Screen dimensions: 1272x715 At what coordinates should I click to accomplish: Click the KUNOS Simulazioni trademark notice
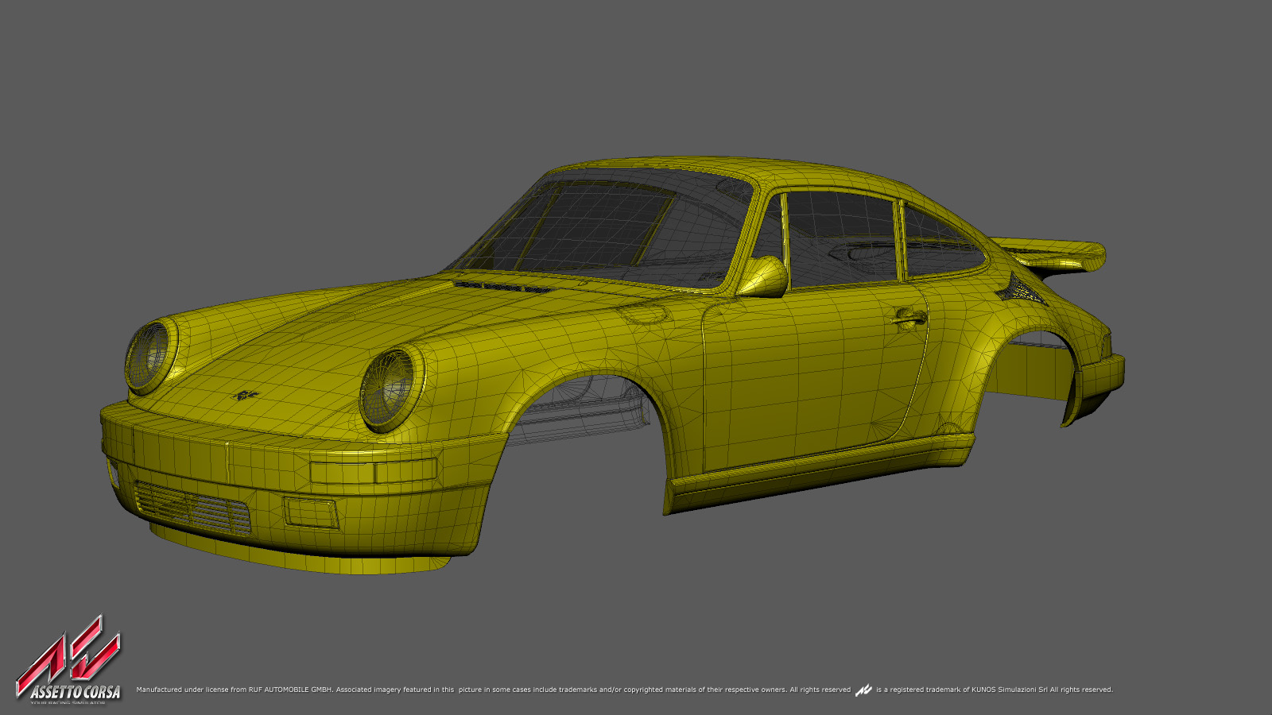coord(994,690)
